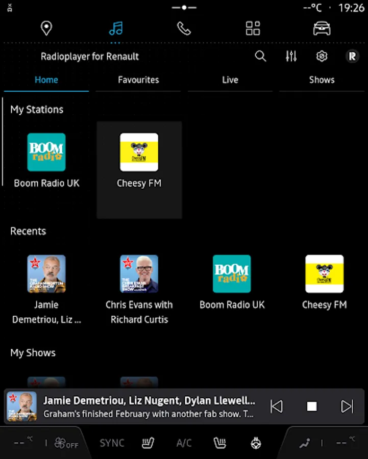Tap the outside temperature --°C readout
The width and height of the screenshot is (368, 459).
tap(312, 8)
